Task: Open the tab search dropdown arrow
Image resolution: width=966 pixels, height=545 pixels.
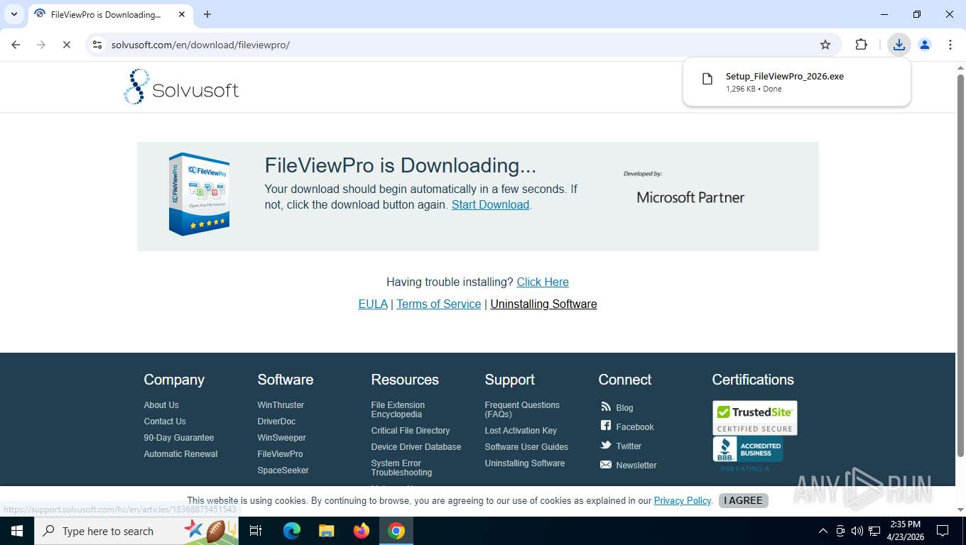Action: click(x=13, y=14)
